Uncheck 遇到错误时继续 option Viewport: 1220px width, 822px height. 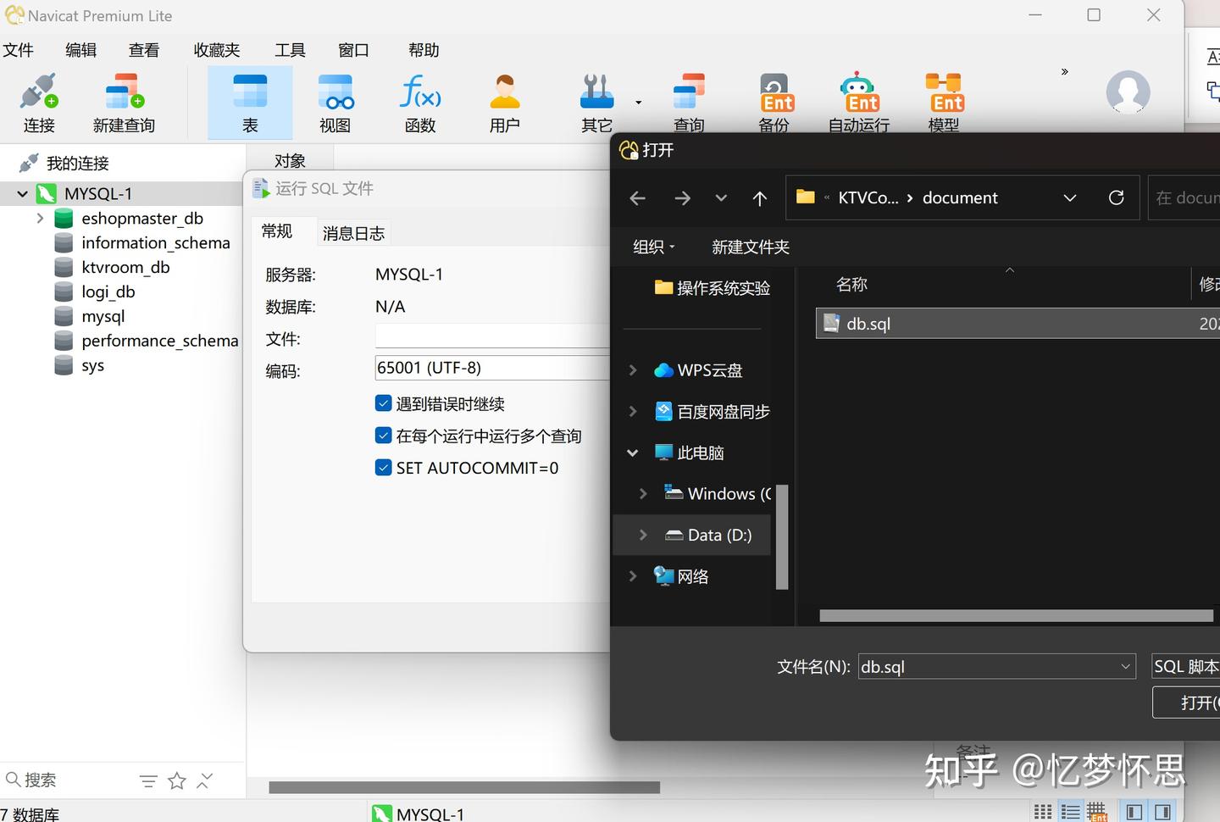click(x=384, y=403)
